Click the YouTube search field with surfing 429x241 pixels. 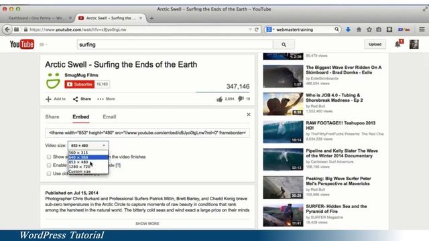pos(175,45)
